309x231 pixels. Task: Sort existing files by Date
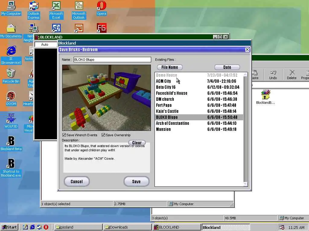[227, 67]
